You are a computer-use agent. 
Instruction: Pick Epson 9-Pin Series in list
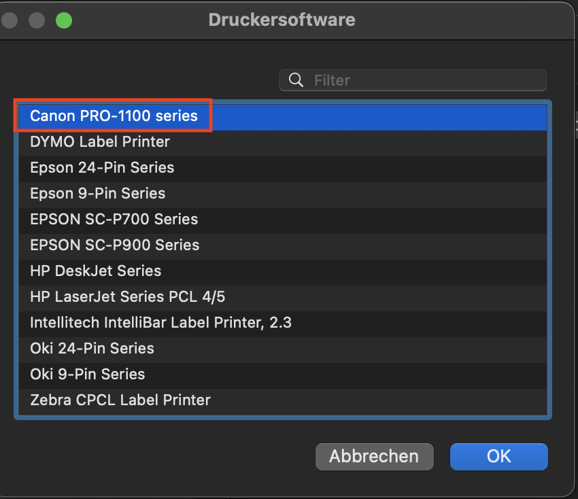pos(98,194)
